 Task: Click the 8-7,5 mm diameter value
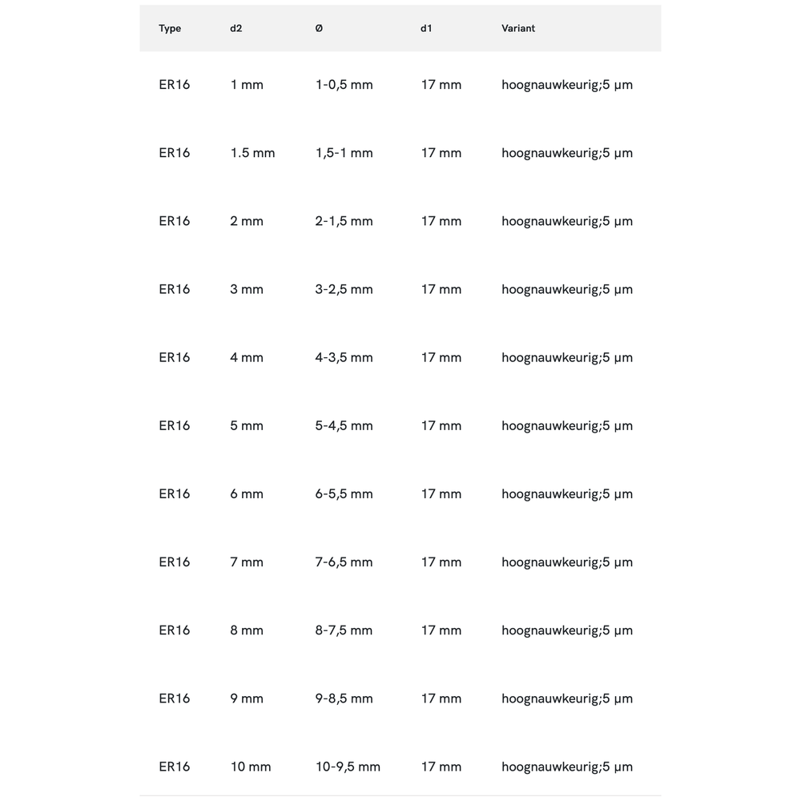pyautogui.click(x=344, y=630)
